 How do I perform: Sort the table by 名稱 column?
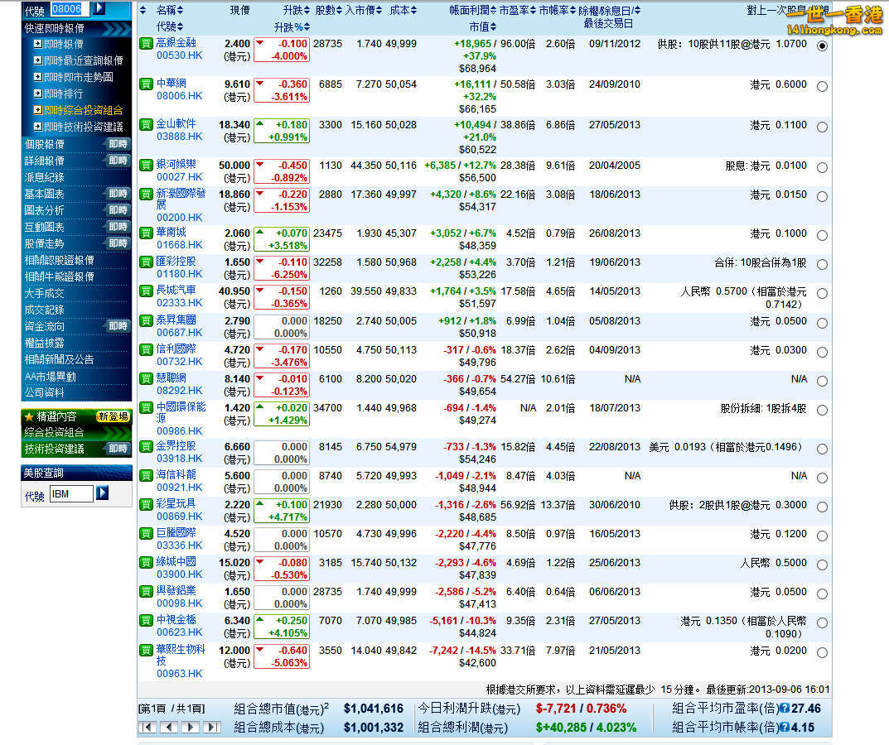(x=170, y=10)
